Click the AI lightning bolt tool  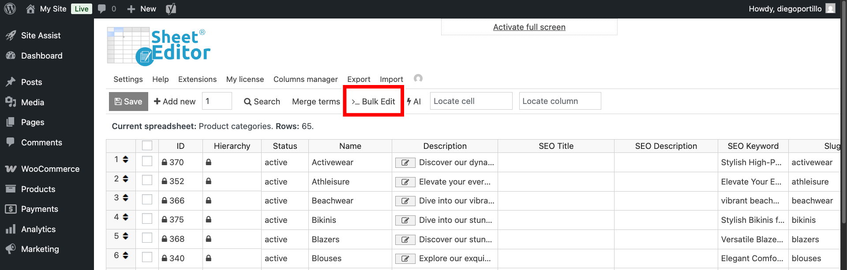click(x=414, y=102)
